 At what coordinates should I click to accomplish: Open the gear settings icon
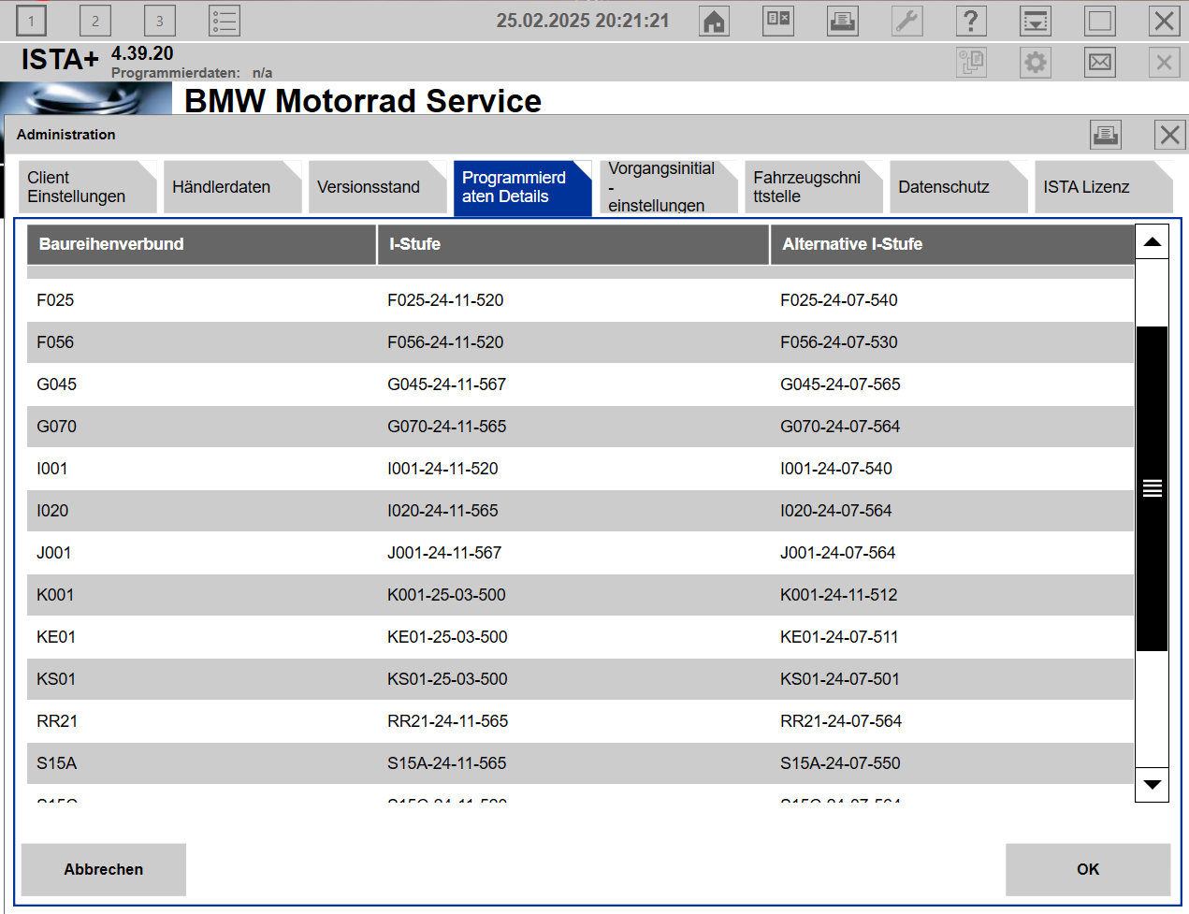1036,63
